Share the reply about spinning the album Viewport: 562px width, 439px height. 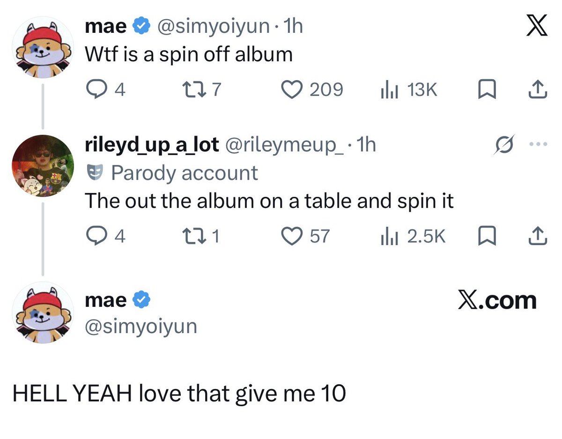(x=538, y=235)
